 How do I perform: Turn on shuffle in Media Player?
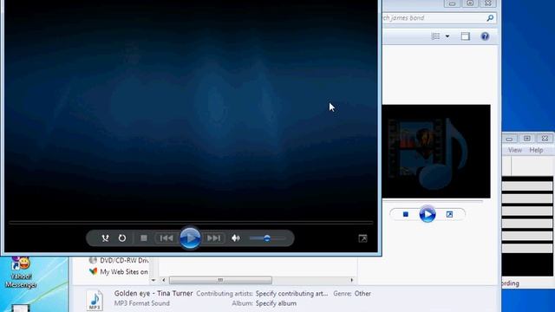coord(105,238)
